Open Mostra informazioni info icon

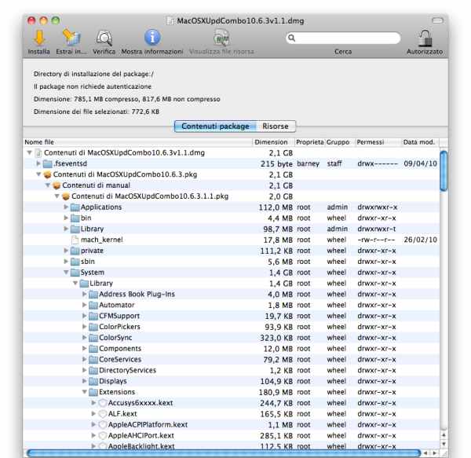[152, 38]
